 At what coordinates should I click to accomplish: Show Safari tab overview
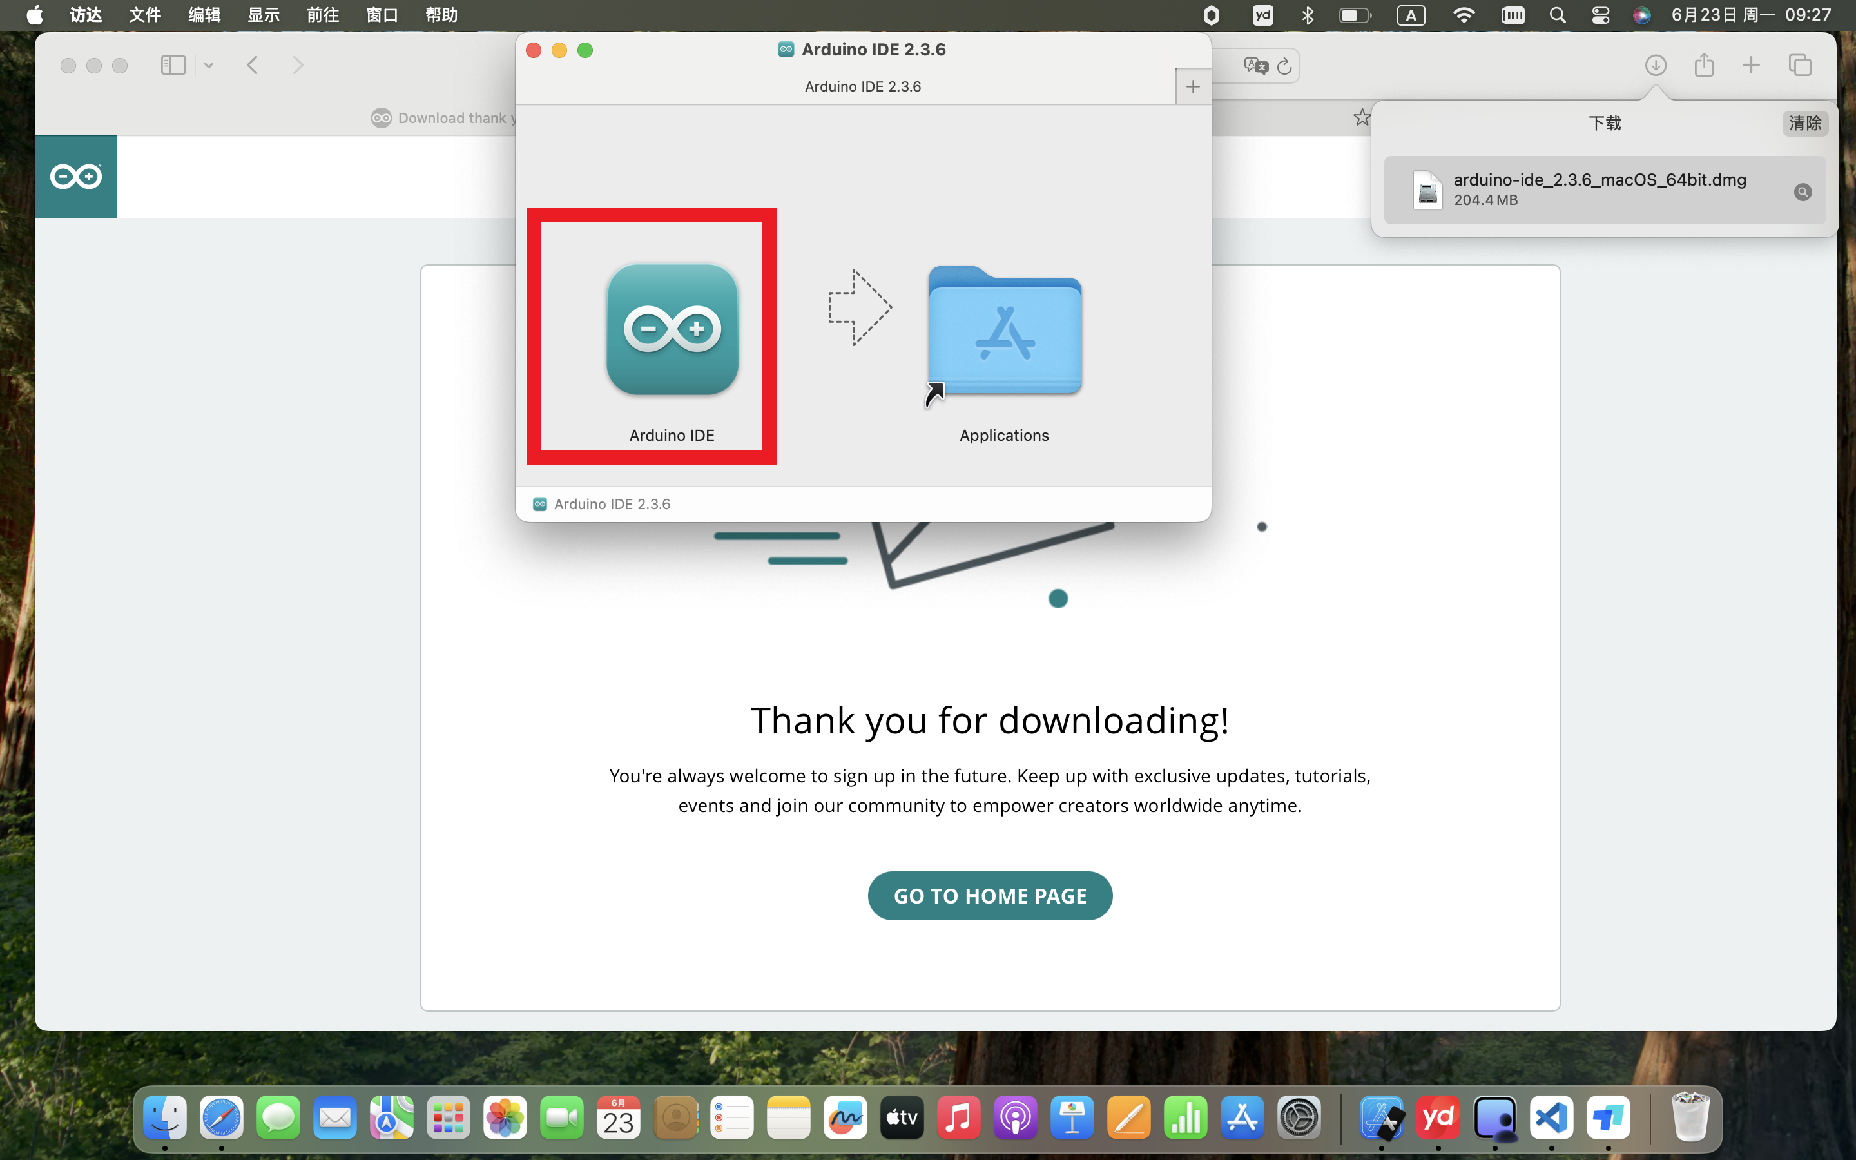(x=1799, y=65)
